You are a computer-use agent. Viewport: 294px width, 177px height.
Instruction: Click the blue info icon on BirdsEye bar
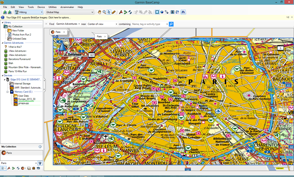(x=2, y=18)
